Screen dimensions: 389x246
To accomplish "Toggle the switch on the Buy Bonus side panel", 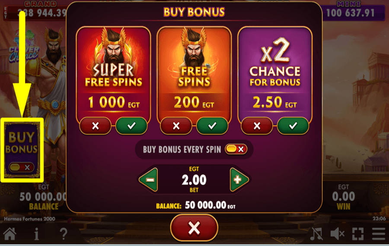I will 22,167.
